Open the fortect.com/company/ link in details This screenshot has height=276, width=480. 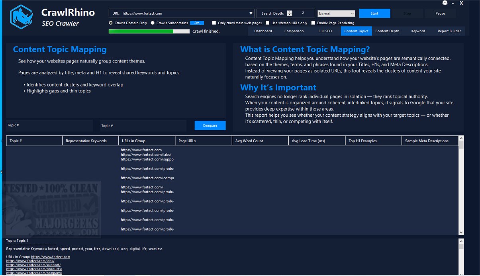click(34, 273)
